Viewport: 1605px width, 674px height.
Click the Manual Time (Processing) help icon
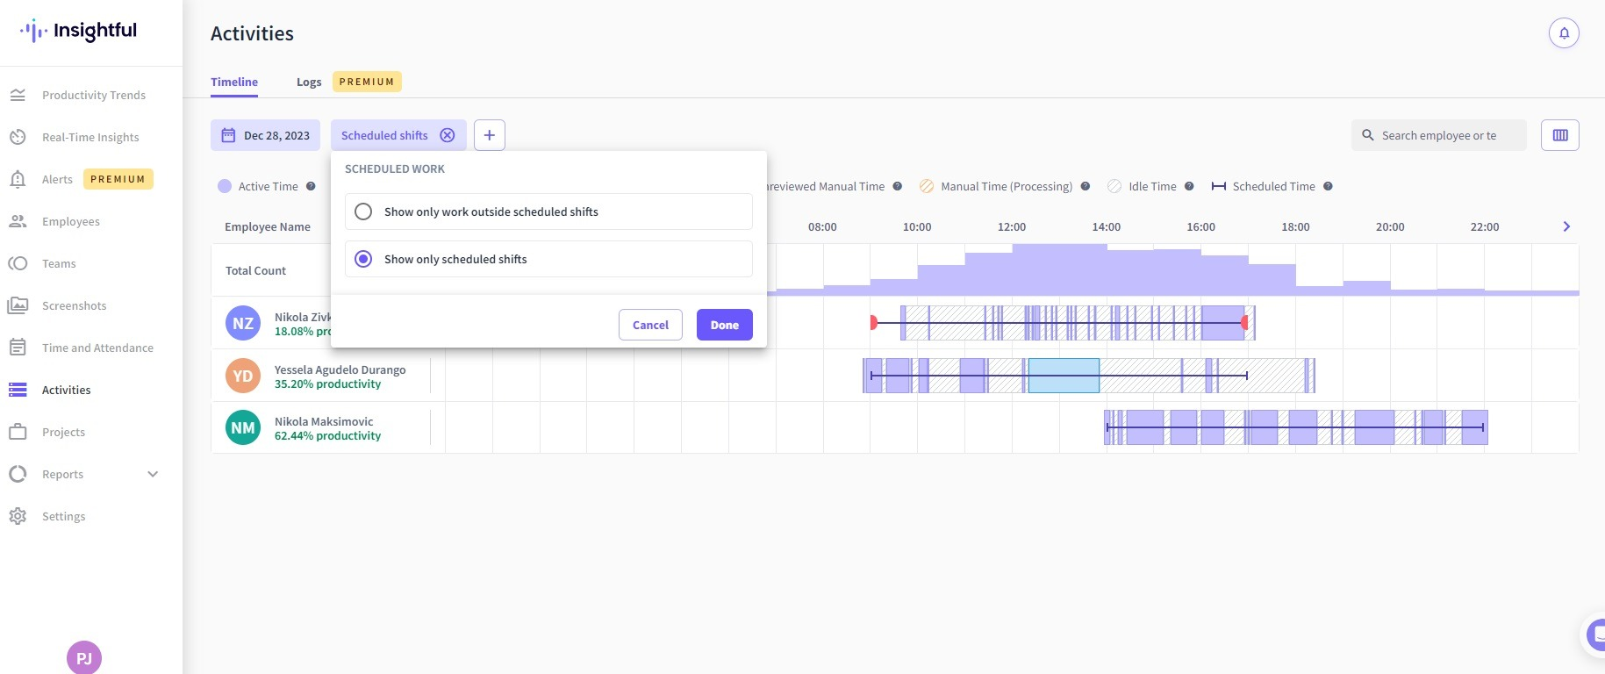1086,186
